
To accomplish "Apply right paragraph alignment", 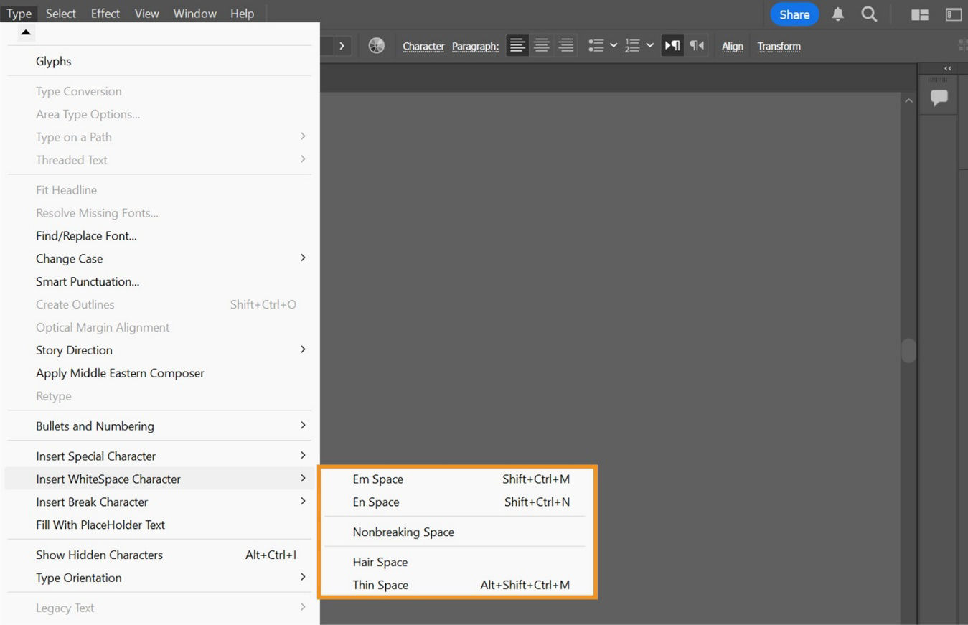I will coord(565,45).
